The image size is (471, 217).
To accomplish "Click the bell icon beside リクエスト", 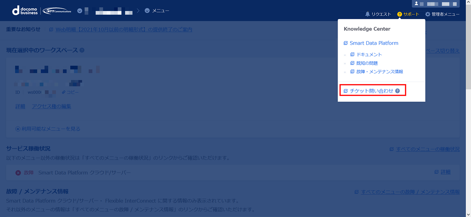I will 367,14.
